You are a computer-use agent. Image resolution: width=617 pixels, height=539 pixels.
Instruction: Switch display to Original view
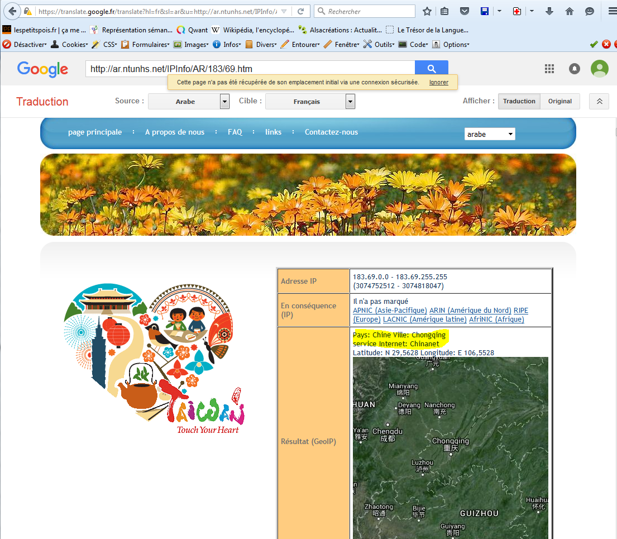(559, 101)
